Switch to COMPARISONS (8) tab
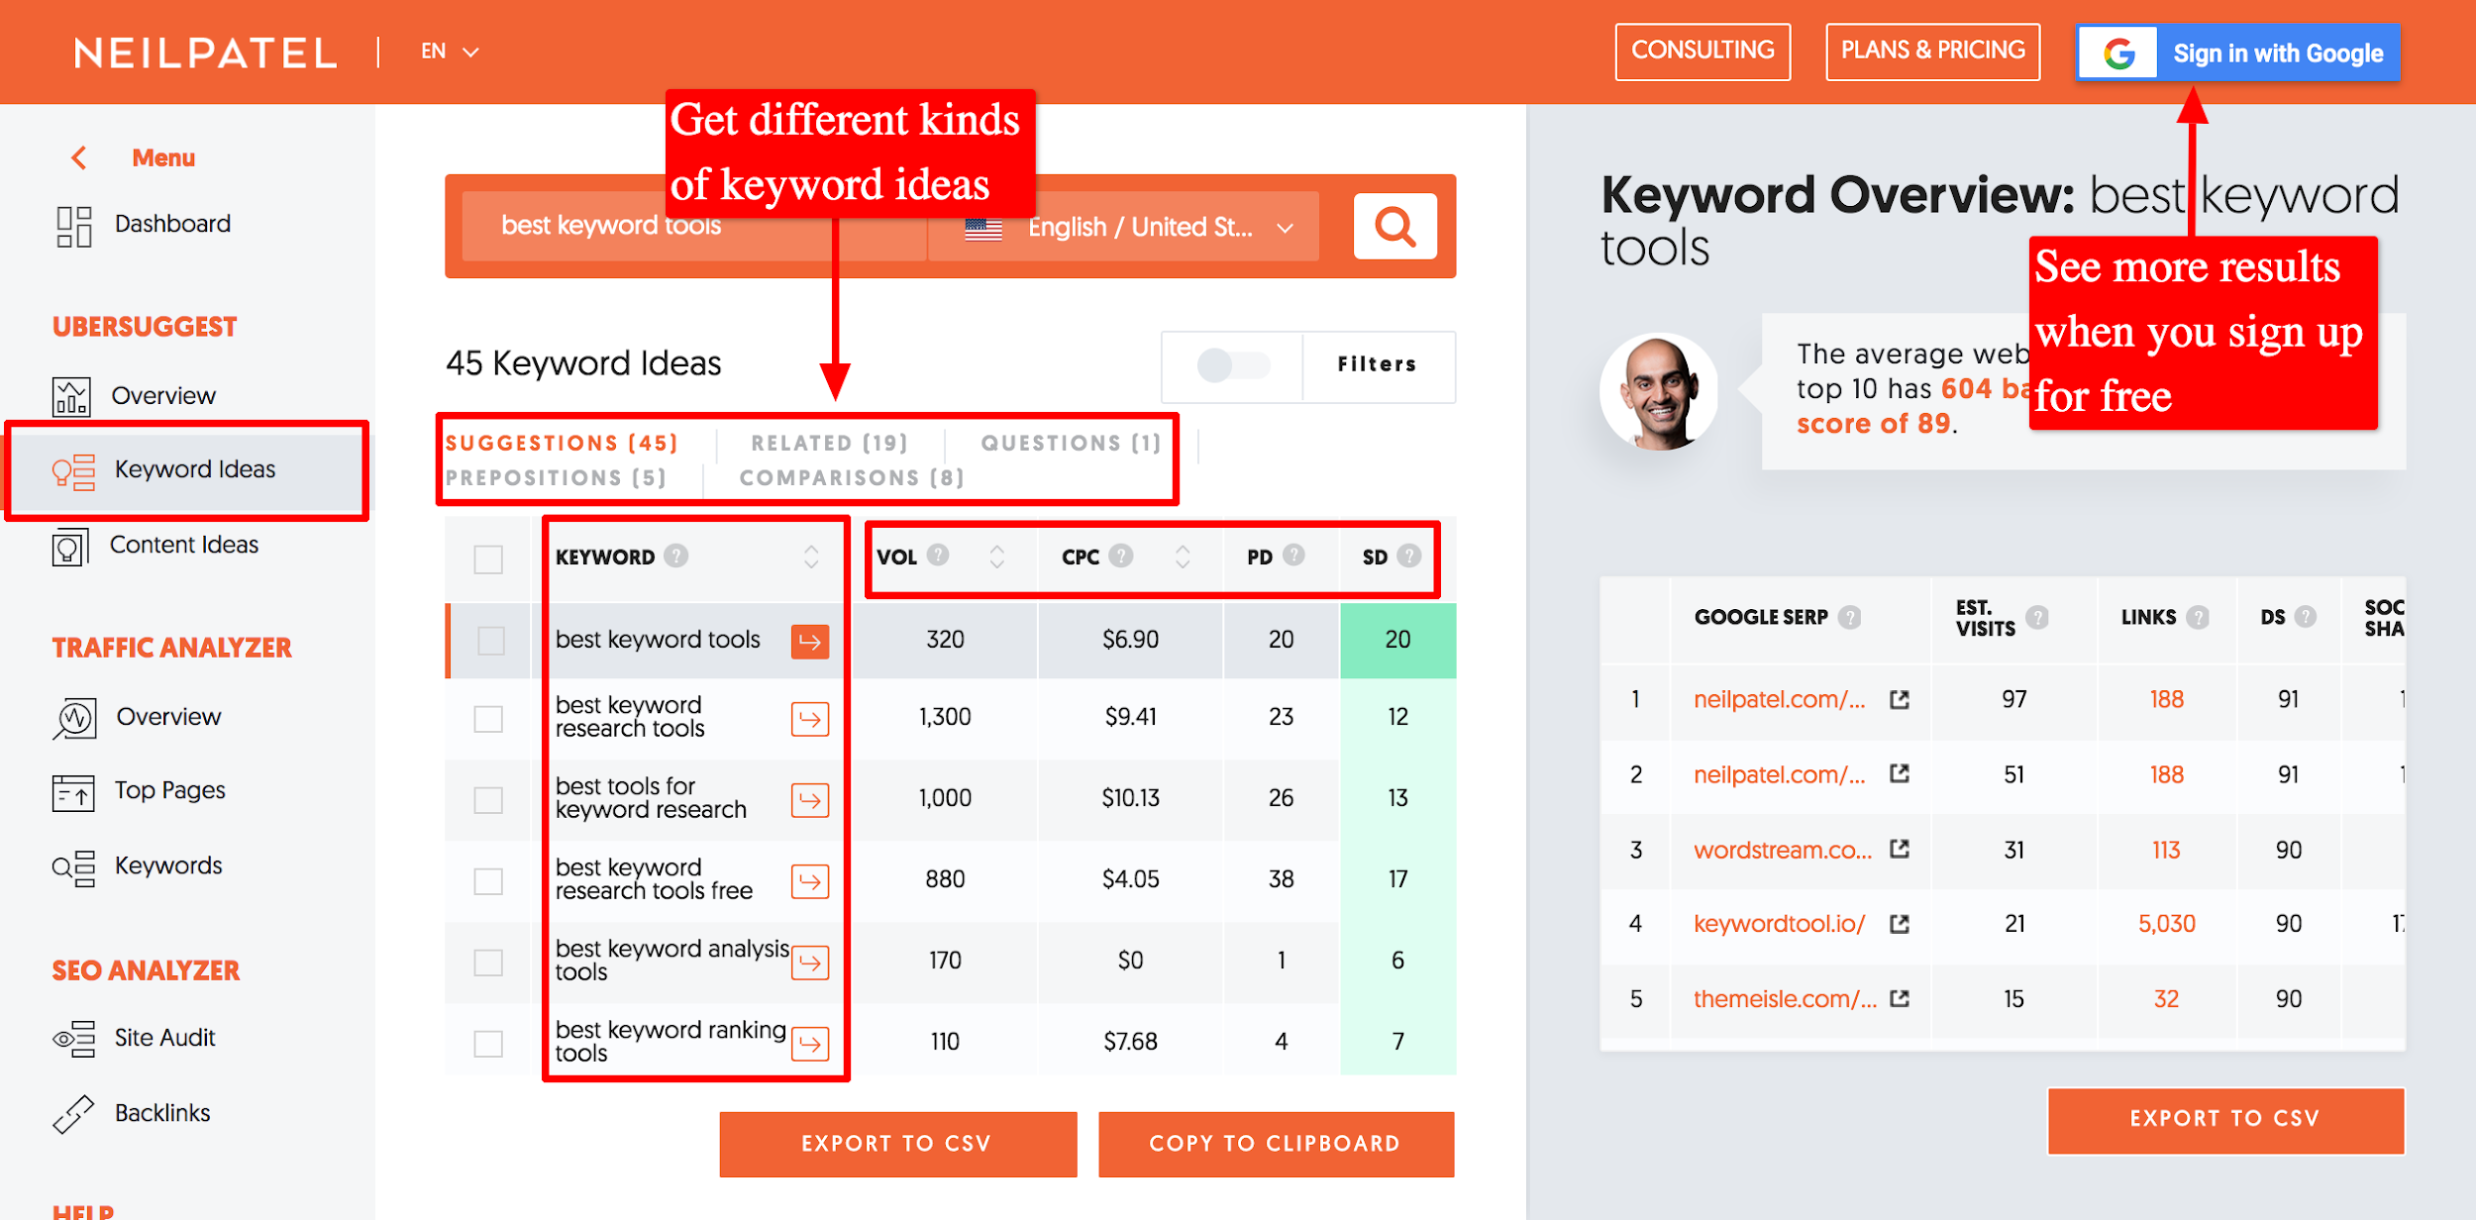 pos(852,478)
